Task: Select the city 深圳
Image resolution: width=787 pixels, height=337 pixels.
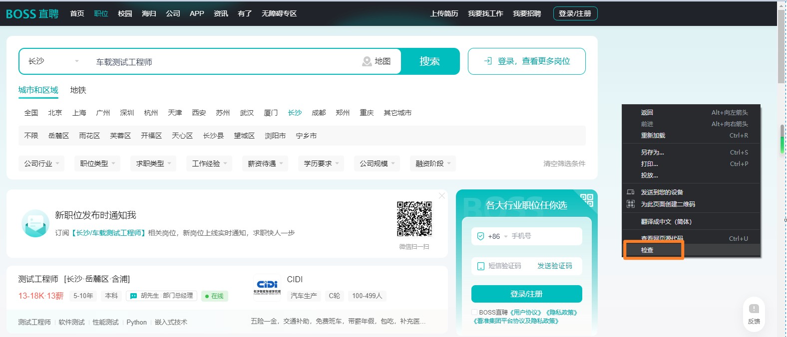Action: click(x=127, y=113)
